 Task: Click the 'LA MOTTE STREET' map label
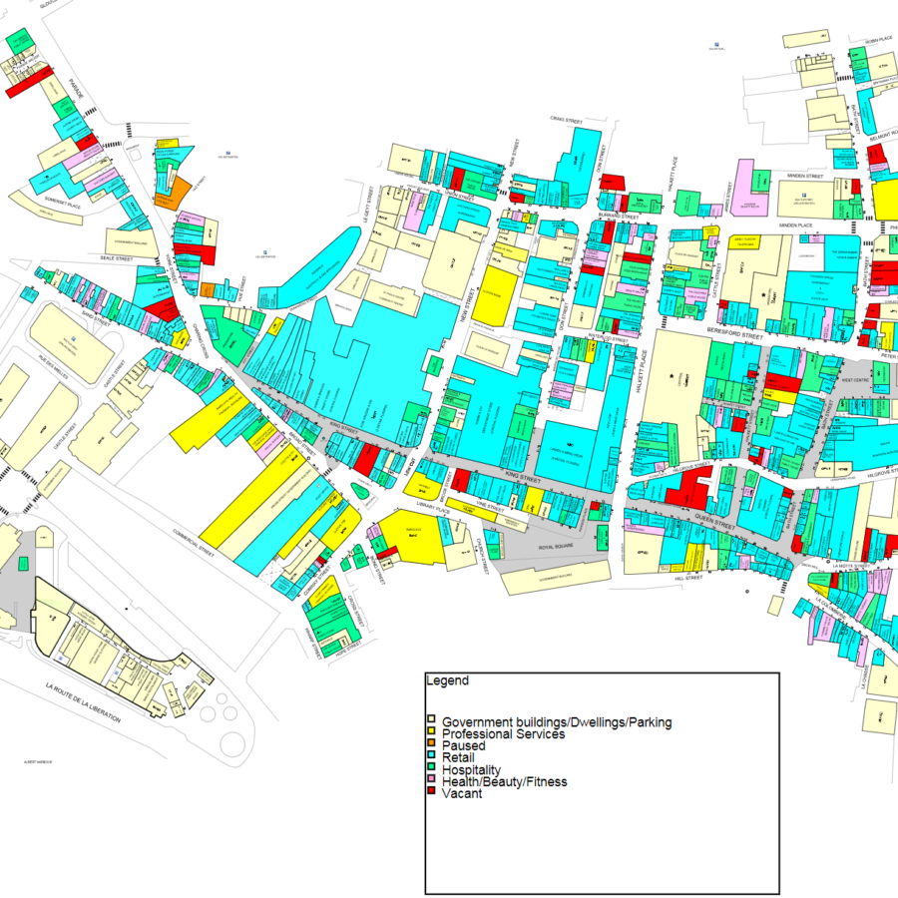point(851,566)
